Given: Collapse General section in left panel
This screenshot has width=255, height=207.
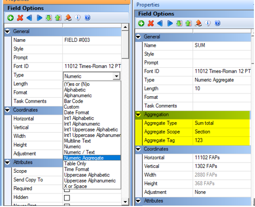Looking at the screenshot, I should [x=8, y=32].
